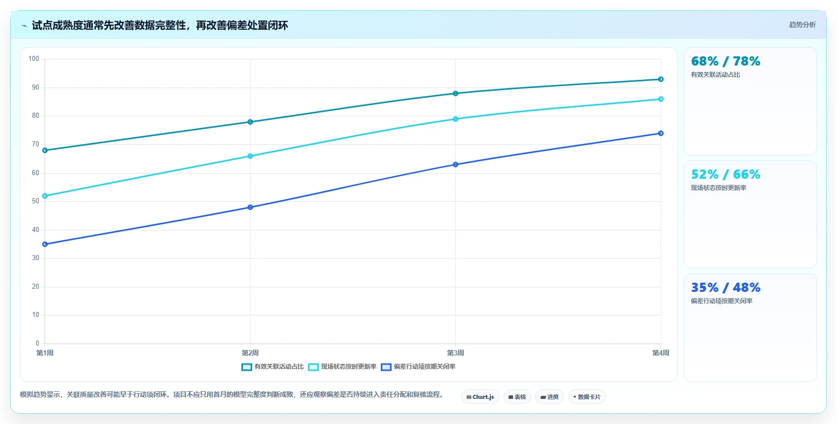Screen dimensions: 837x424
Task: Click the 有效关联活动占比 card caption
Action: tap(716, 75)
